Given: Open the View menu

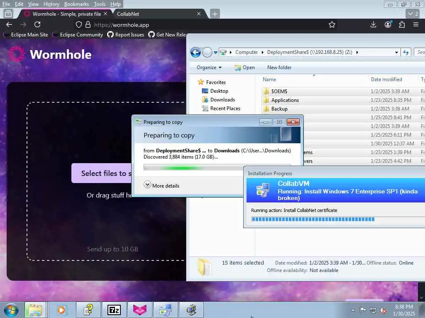Looking at the screenshot, I should 33,4.
